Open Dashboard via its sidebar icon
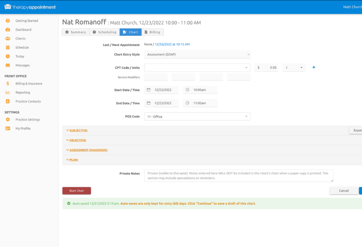This screenshot has width=362, height=247. (8, 30)
